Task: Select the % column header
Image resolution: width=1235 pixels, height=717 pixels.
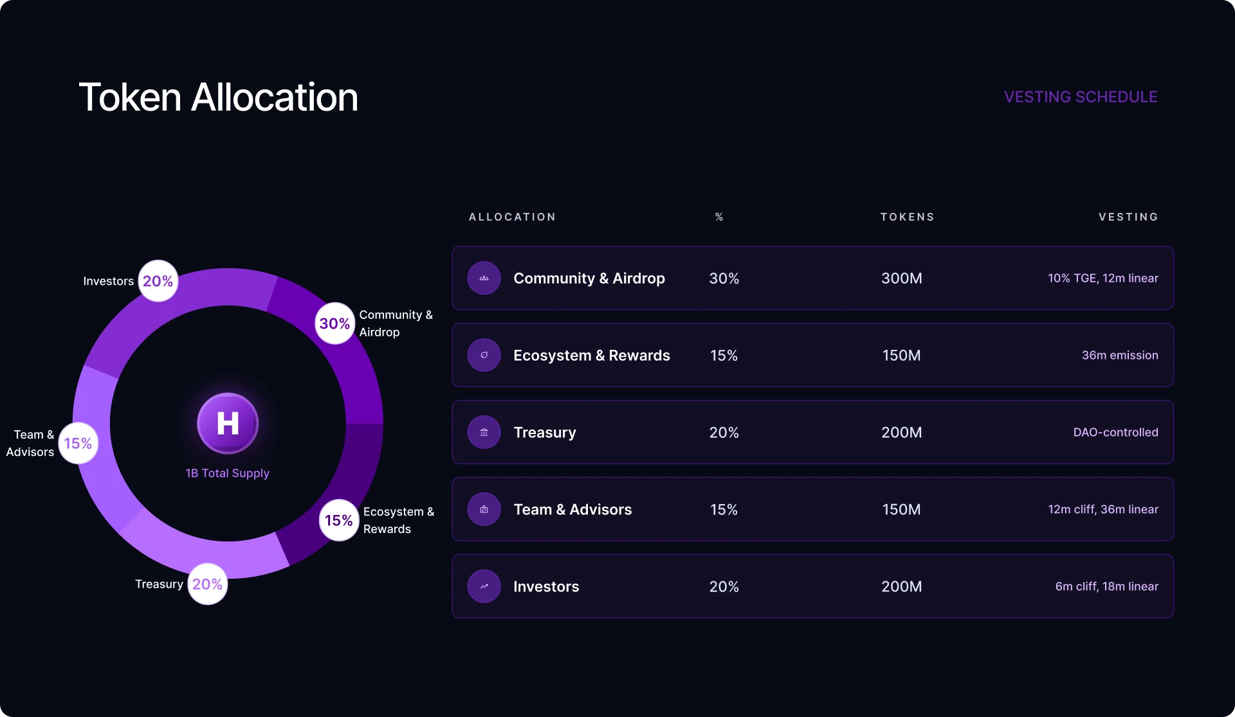Action: 719,217
